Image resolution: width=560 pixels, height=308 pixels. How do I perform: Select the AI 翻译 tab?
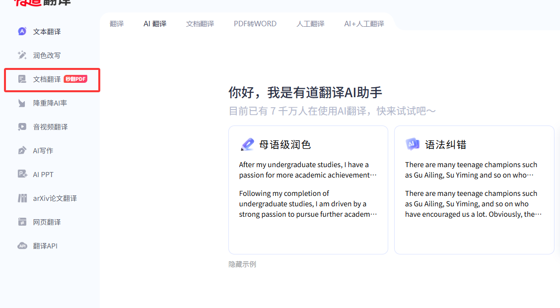click(x=155, y=24)
